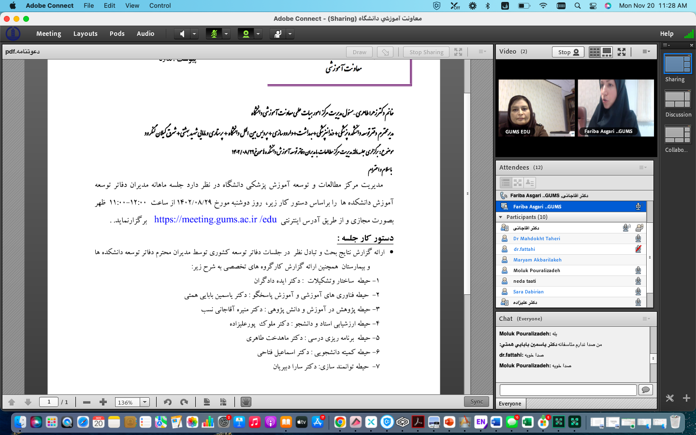This screenshot has width=696, height=435.
Task: Toggle the muted microphone button
Action: 214,34
